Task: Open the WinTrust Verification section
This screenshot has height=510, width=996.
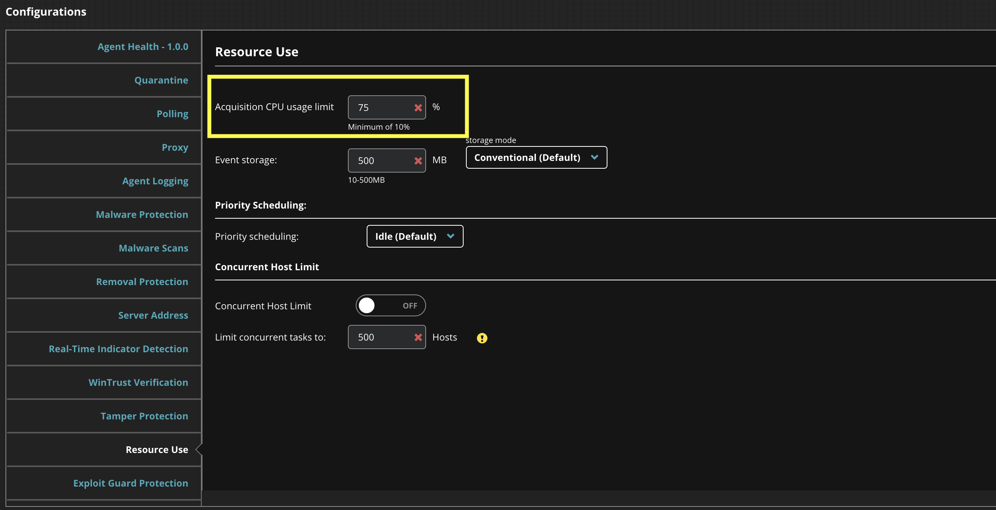Action: click(x=104, y=383)
